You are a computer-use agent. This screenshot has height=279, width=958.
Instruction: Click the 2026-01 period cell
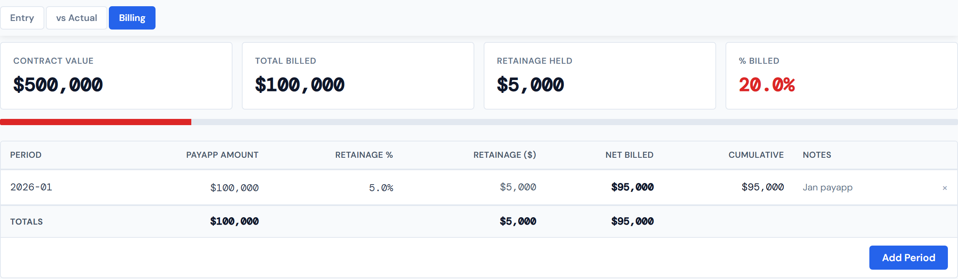pyautogui.click(x=31, y=187)
